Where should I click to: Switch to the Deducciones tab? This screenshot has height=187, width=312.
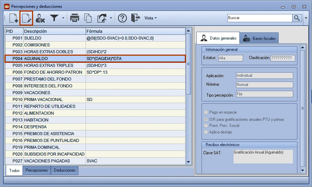[x=65, y=170]
